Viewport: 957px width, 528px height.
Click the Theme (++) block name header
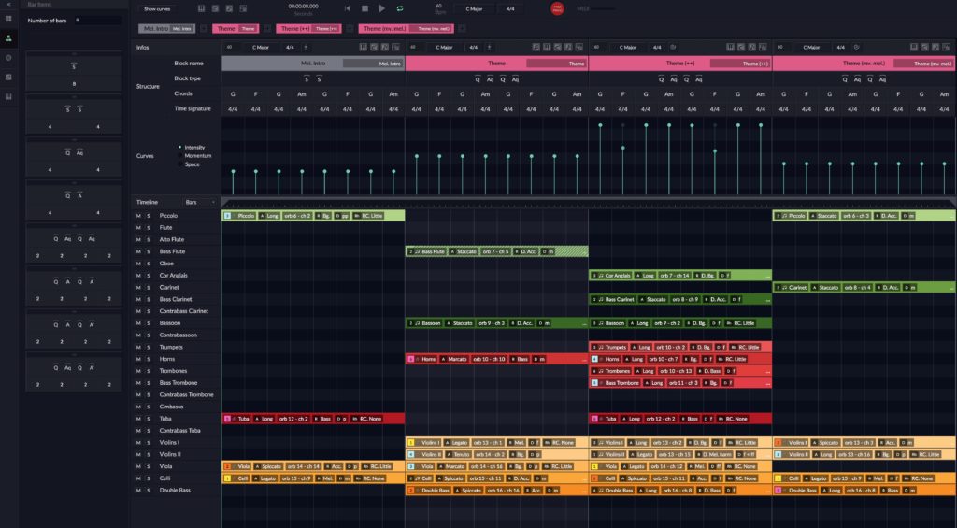680,64
